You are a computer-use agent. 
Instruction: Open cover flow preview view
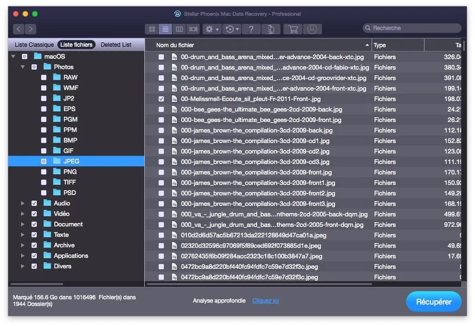193,29
